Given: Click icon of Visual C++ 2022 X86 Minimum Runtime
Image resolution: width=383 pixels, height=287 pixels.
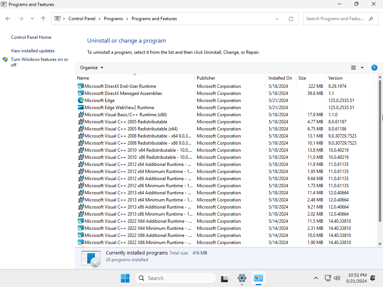Looking at the screenshot, I should pos(81,242).
